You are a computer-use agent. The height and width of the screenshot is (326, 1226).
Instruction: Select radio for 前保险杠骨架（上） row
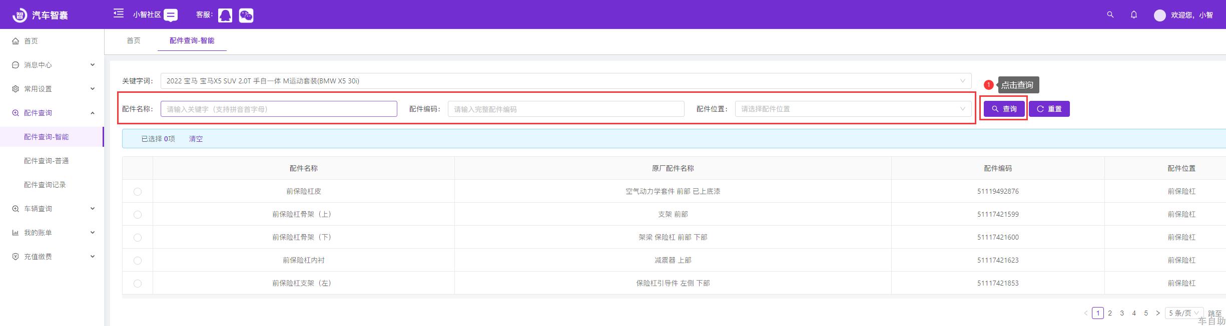(138, 215)
